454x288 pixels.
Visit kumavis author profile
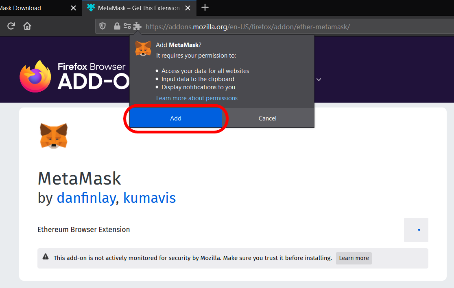click(149, 198)
